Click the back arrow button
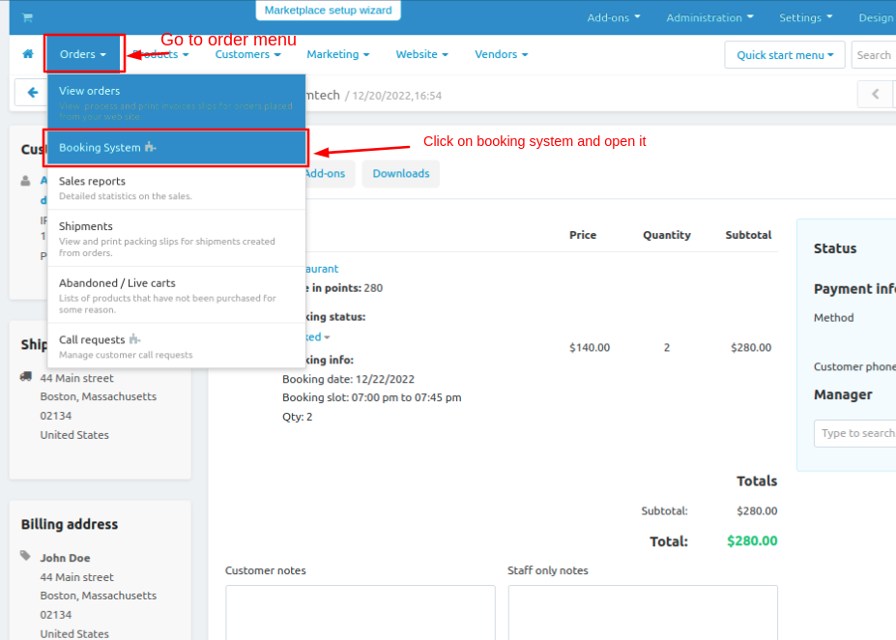The height and width of the screenshot is (640, 896). pyautogui.click(x=32, y=94)
